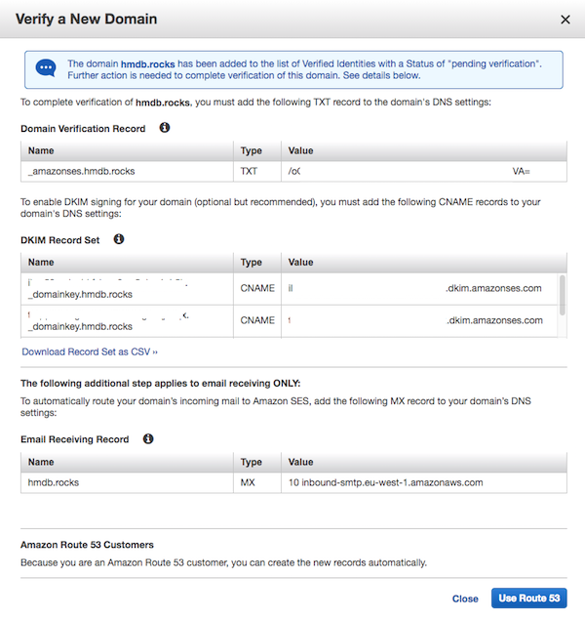Click the info icon beside Domain Verification Record
Image resolution: width=585 pixels, height=620 pixels.
point(165,128)
